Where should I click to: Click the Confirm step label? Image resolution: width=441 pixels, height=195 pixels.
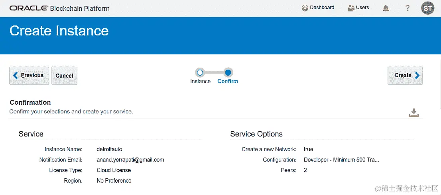(228, 81)
